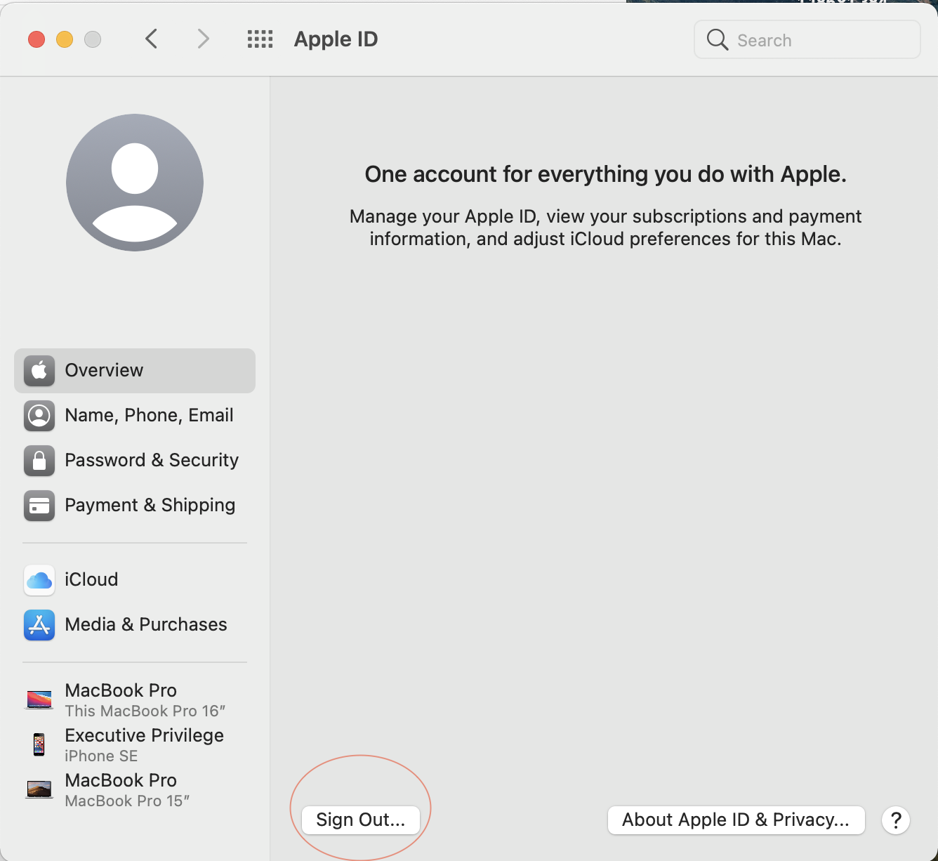The image size is (938, 861).
Task: Go forward with the right chevron arrow
Action: point(203,39)
